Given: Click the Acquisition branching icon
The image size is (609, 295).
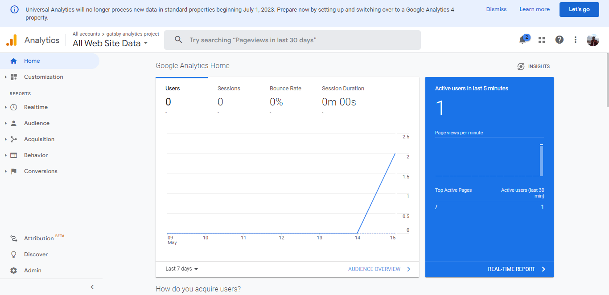Looking at the screenshot, I should [x=14, y=139].
